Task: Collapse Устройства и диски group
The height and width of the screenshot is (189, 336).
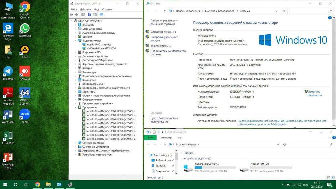Action: tap(182, 158)
